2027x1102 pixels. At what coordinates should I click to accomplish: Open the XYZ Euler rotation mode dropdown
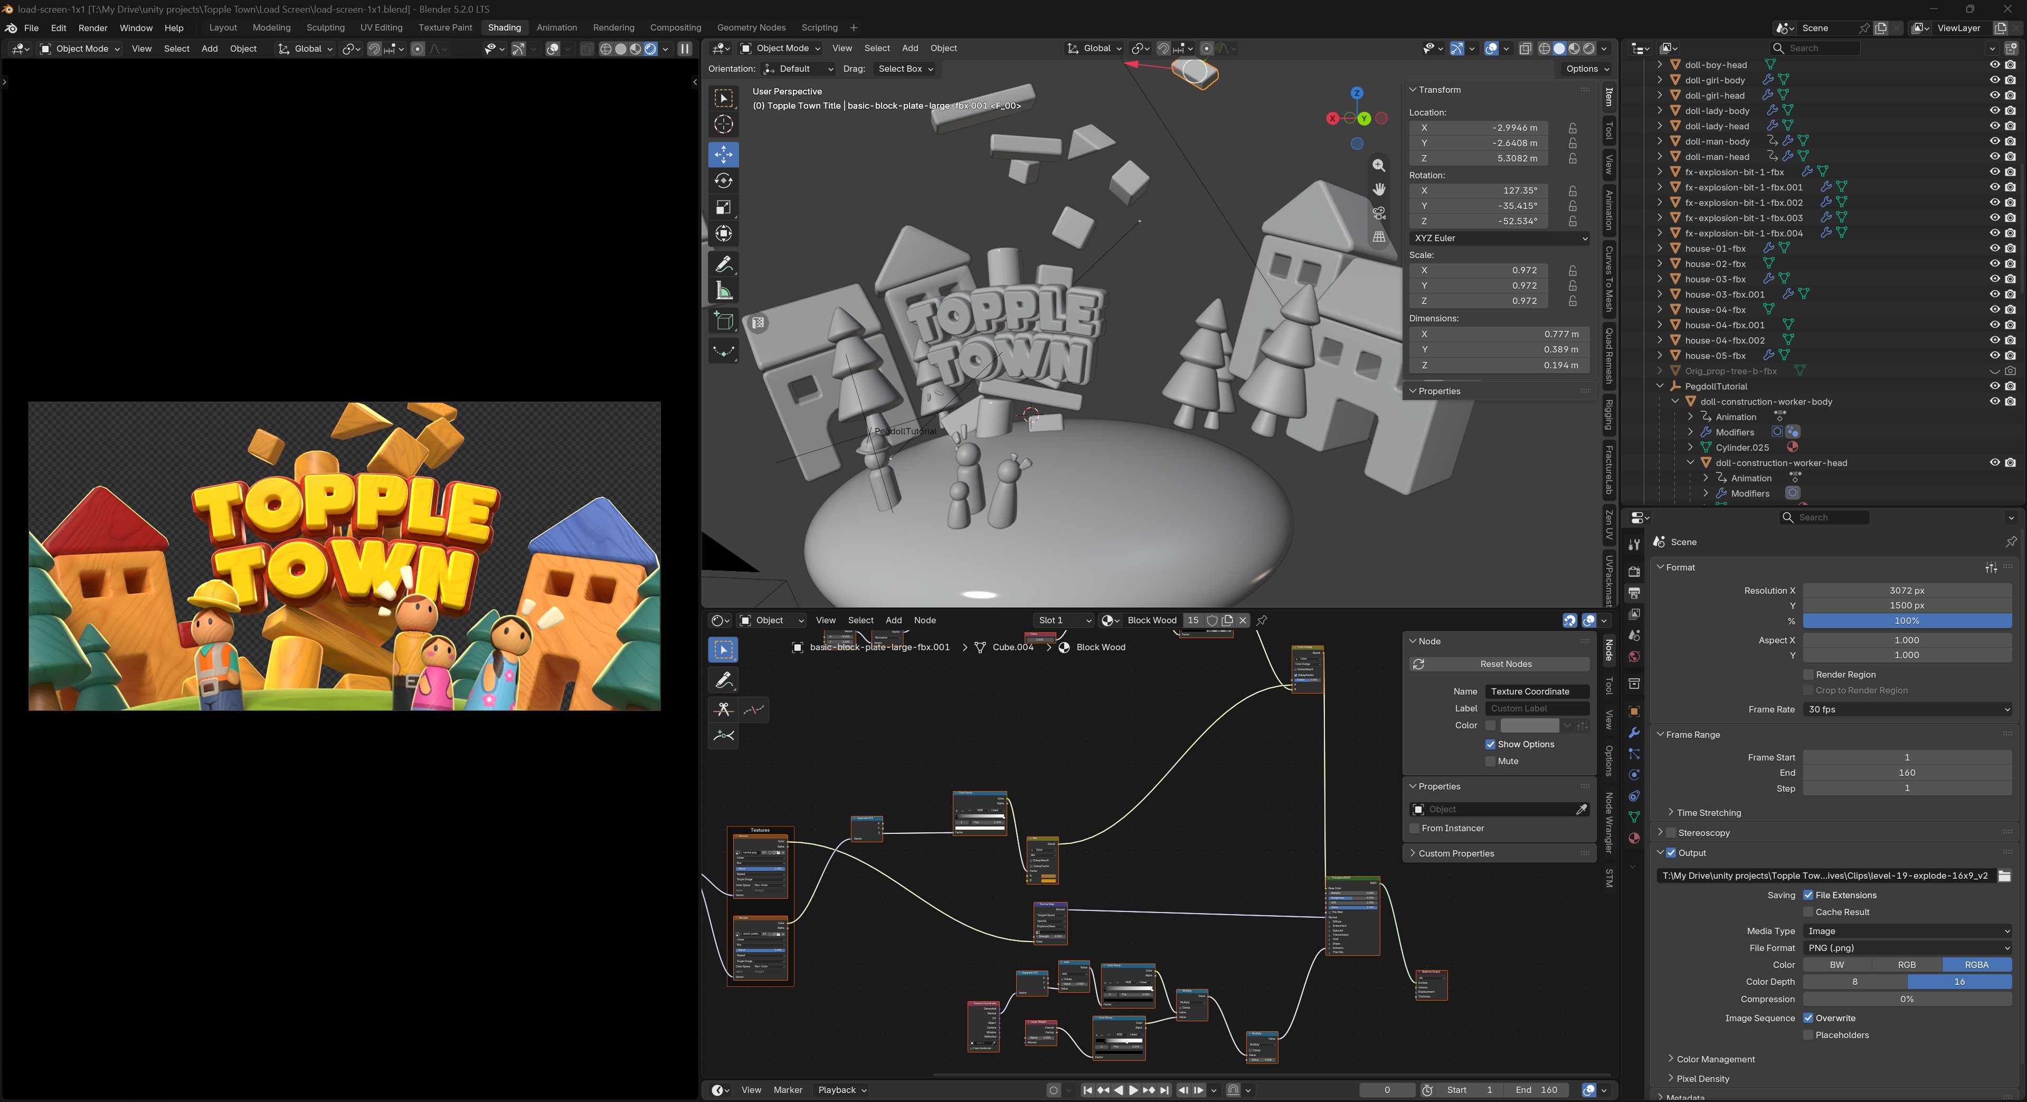pyautogui.click(x=1500, y=239)
